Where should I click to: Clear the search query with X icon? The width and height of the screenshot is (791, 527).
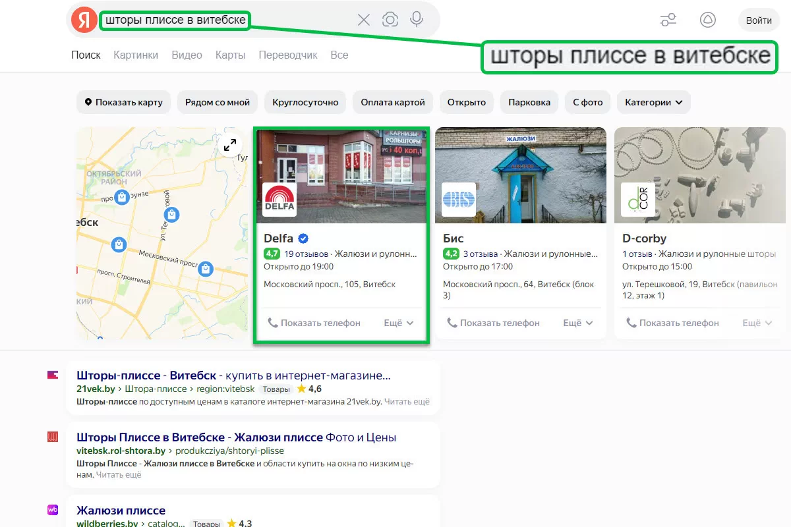point(364,20)
